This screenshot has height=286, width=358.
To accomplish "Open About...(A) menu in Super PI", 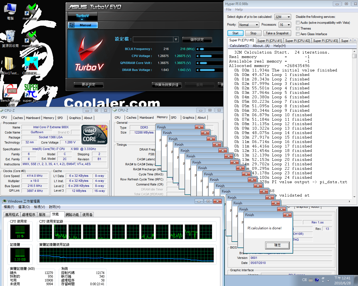I will 261,46.
